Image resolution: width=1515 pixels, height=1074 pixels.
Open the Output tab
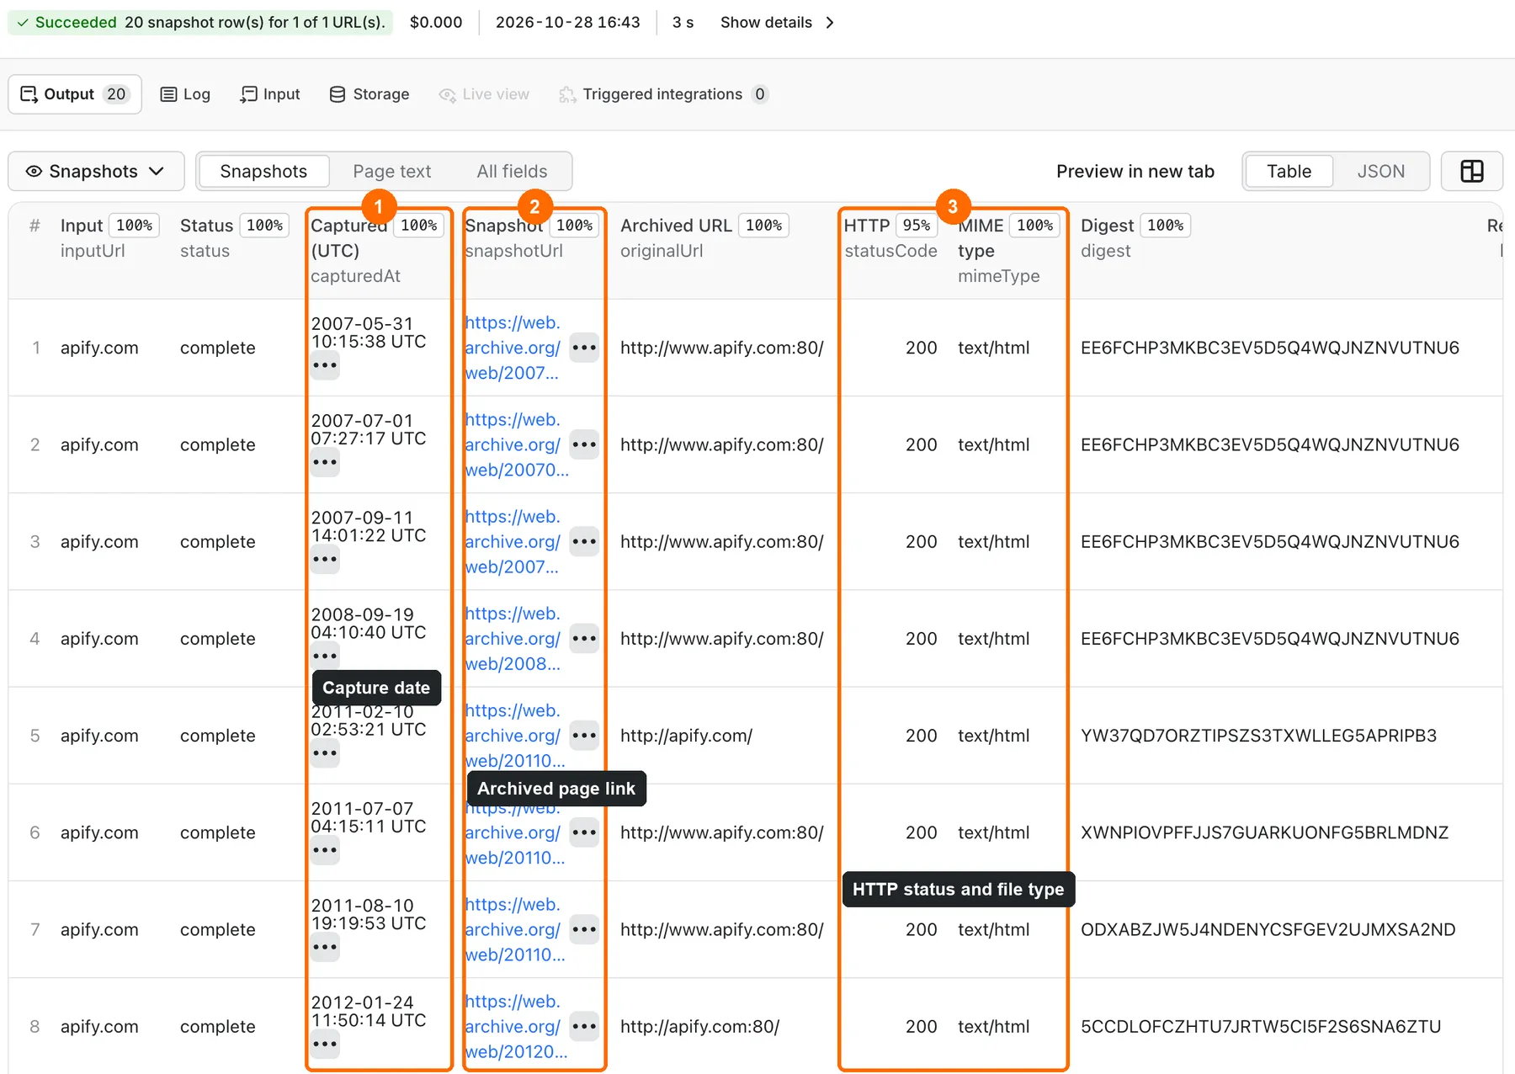click(x=75, y=94)
